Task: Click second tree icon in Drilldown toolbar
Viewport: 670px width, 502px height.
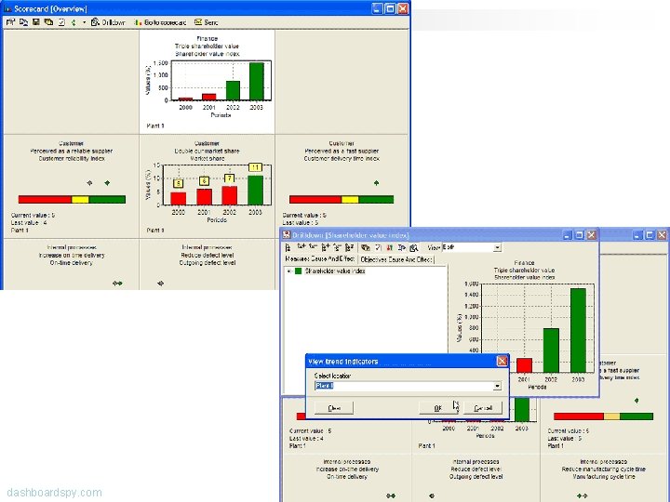Action: coord(301,247)
